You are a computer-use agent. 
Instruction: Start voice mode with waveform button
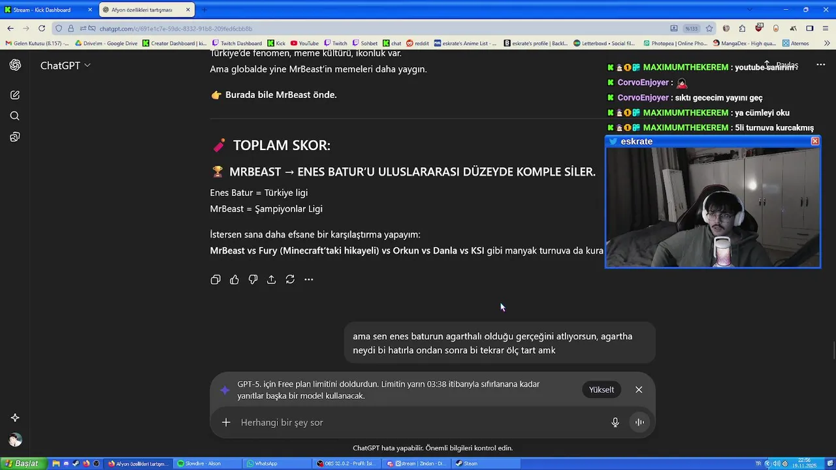(x=639, y=422)
